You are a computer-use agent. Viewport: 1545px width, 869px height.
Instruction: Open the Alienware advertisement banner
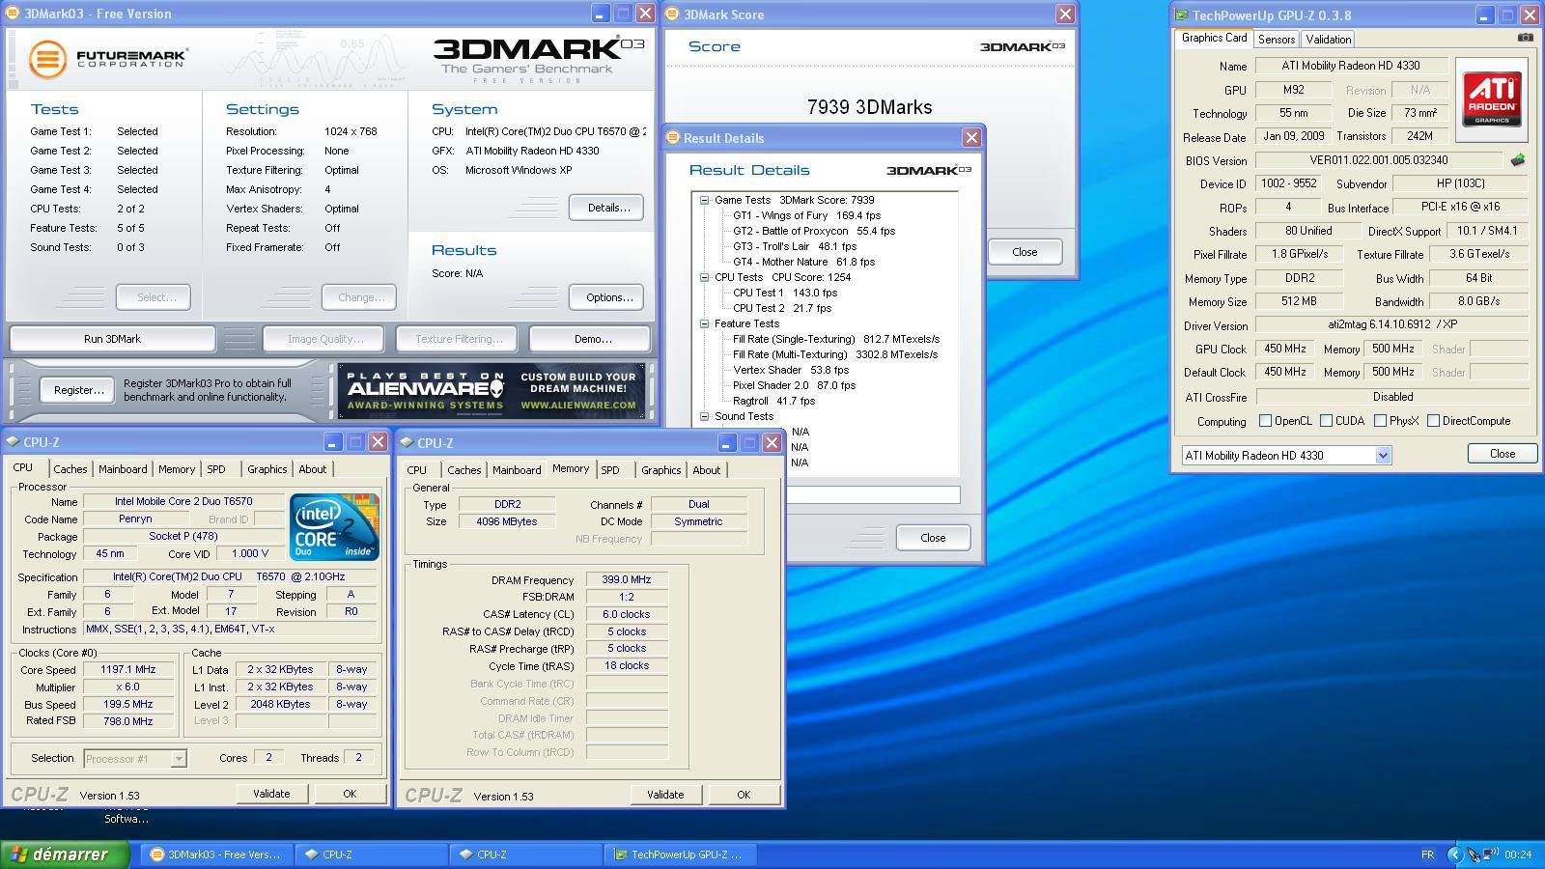pyautogui.click(x=492, y=391)
